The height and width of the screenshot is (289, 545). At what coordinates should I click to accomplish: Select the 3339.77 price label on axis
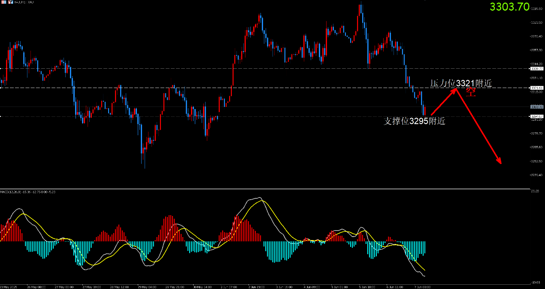537,68
